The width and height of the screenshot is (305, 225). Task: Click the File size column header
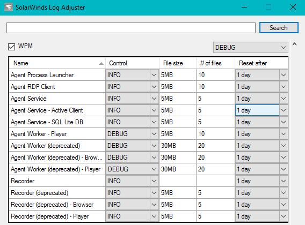178,63
